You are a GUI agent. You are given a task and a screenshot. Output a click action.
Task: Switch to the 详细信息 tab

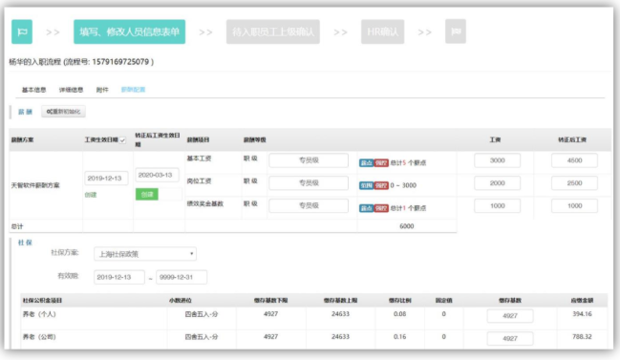coord(71,90)
